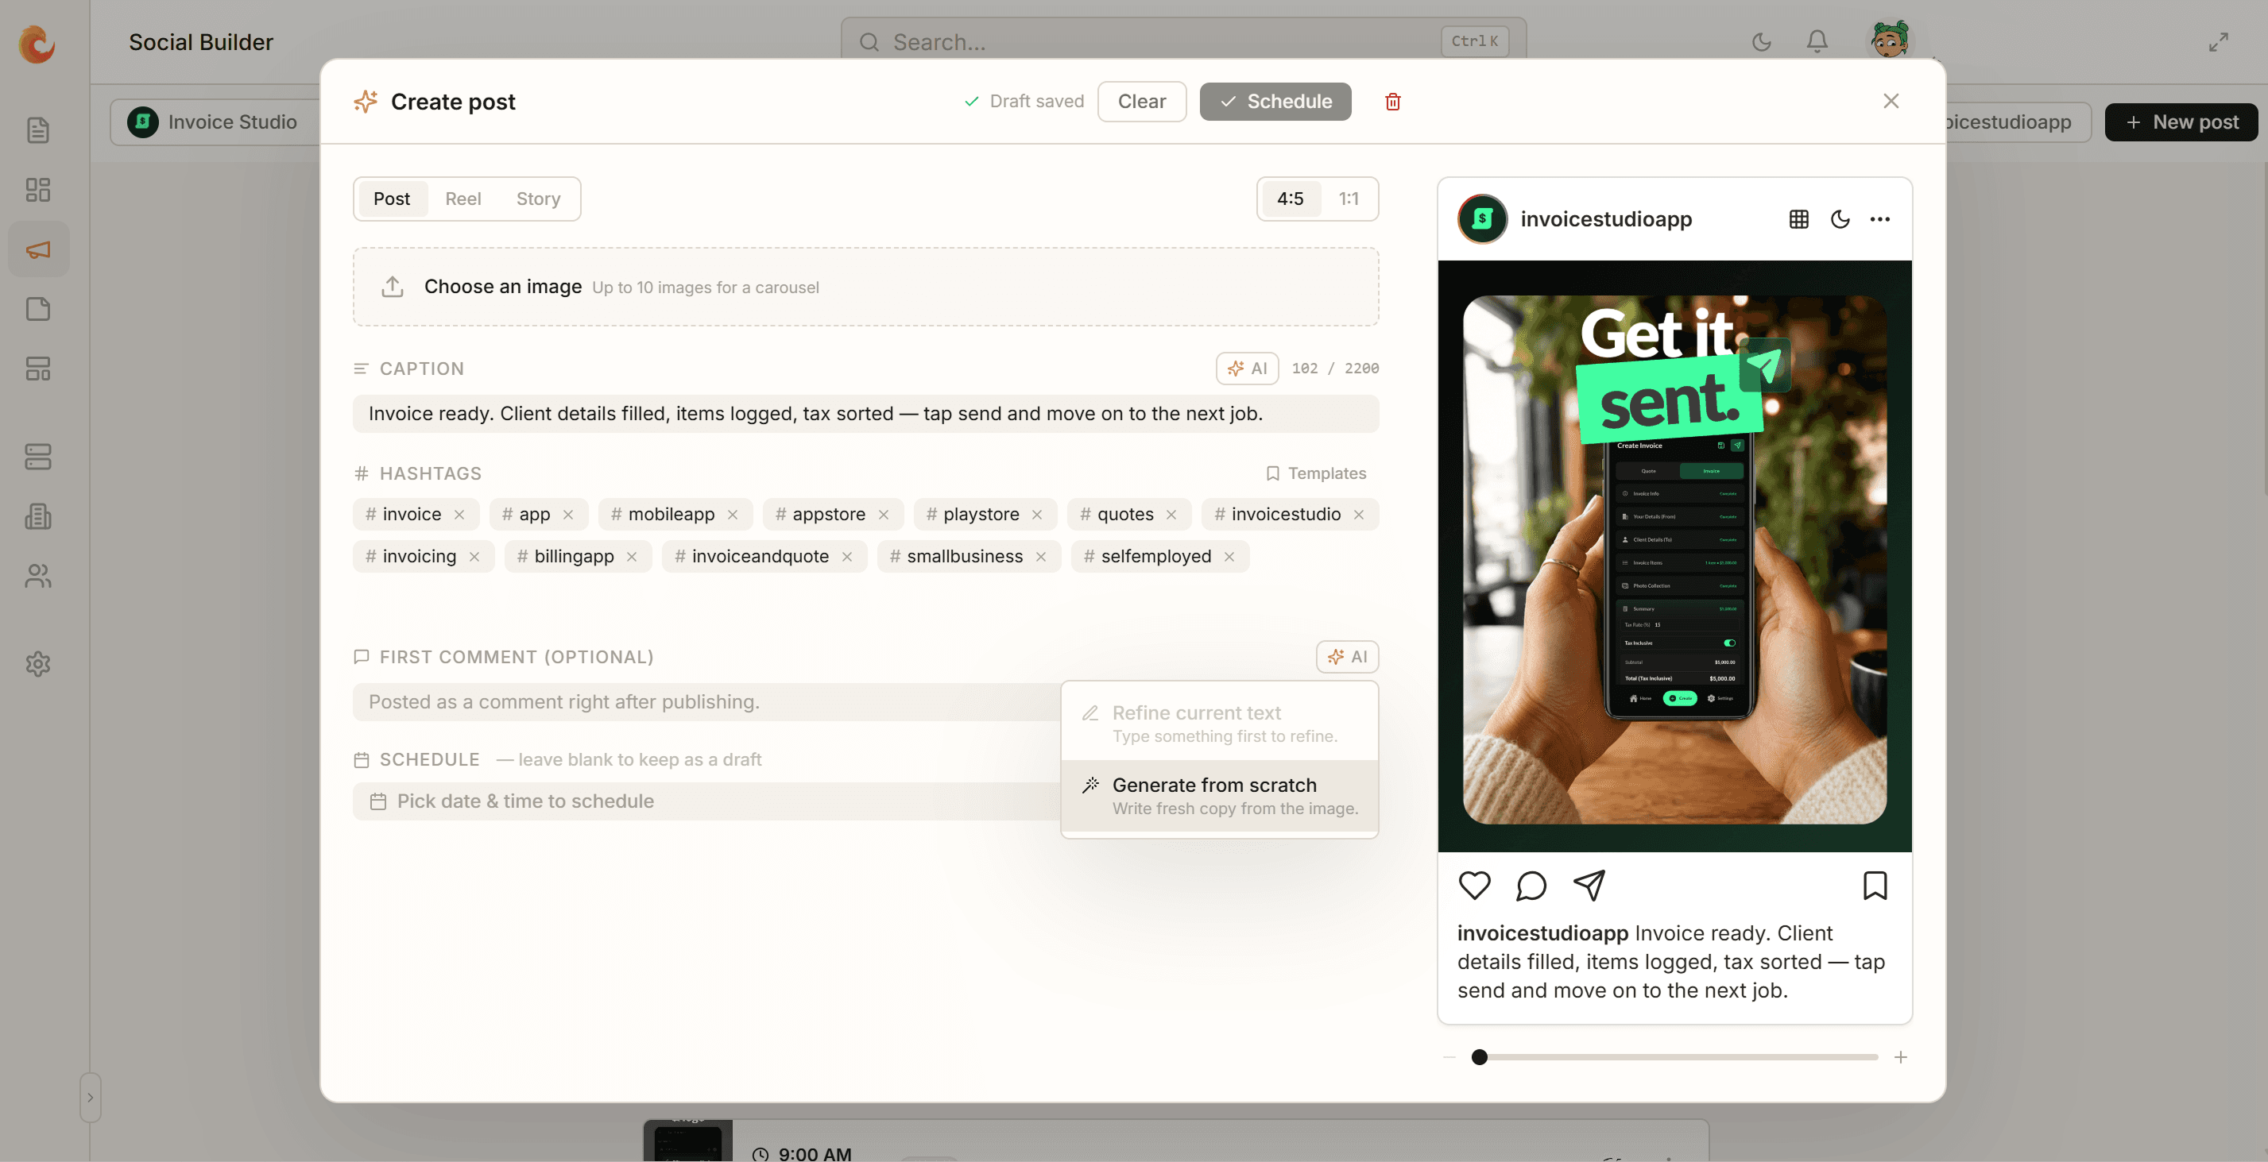Screen dimensions: 2268x1162
Task: Open AI options for the caption
Action: tap(1247, 368)
